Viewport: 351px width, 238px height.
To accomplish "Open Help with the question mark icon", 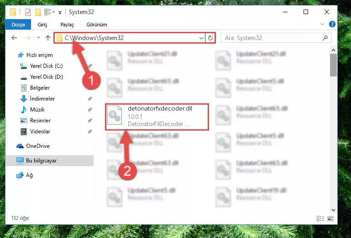I will [332, 24].
